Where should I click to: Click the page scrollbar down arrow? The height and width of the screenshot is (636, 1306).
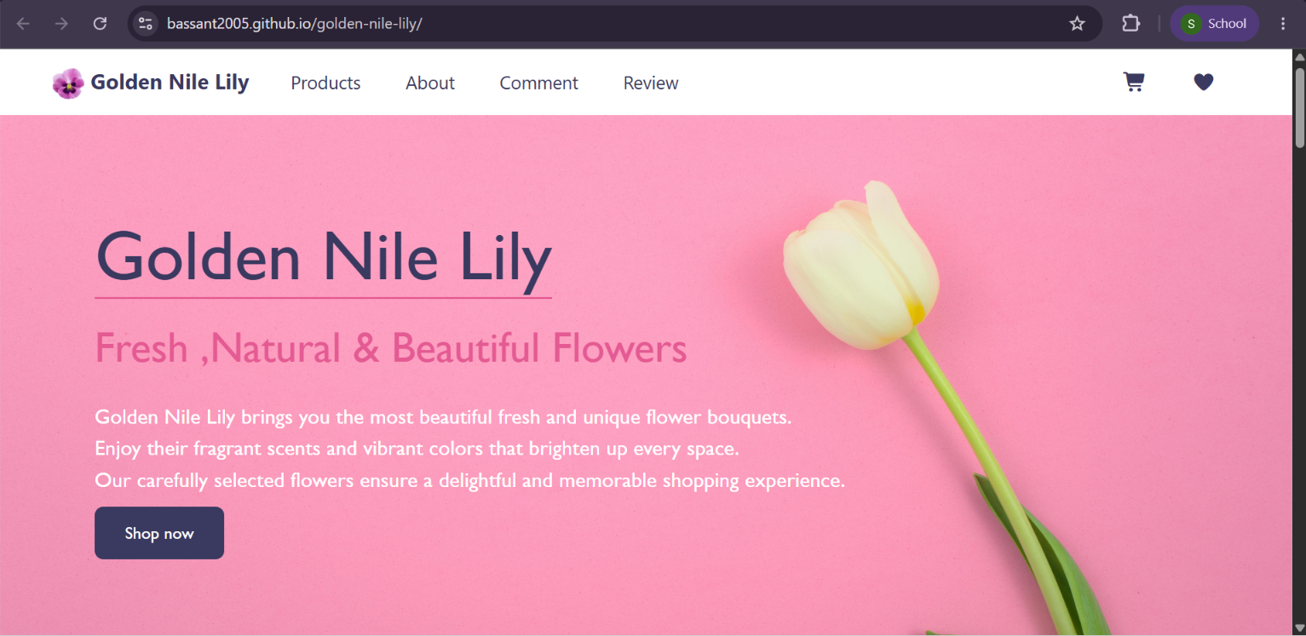1298,628
